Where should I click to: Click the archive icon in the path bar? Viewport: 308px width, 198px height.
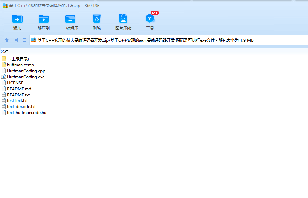34,40
